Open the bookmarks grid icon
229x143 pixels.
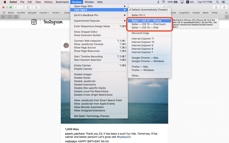point(4,13)
